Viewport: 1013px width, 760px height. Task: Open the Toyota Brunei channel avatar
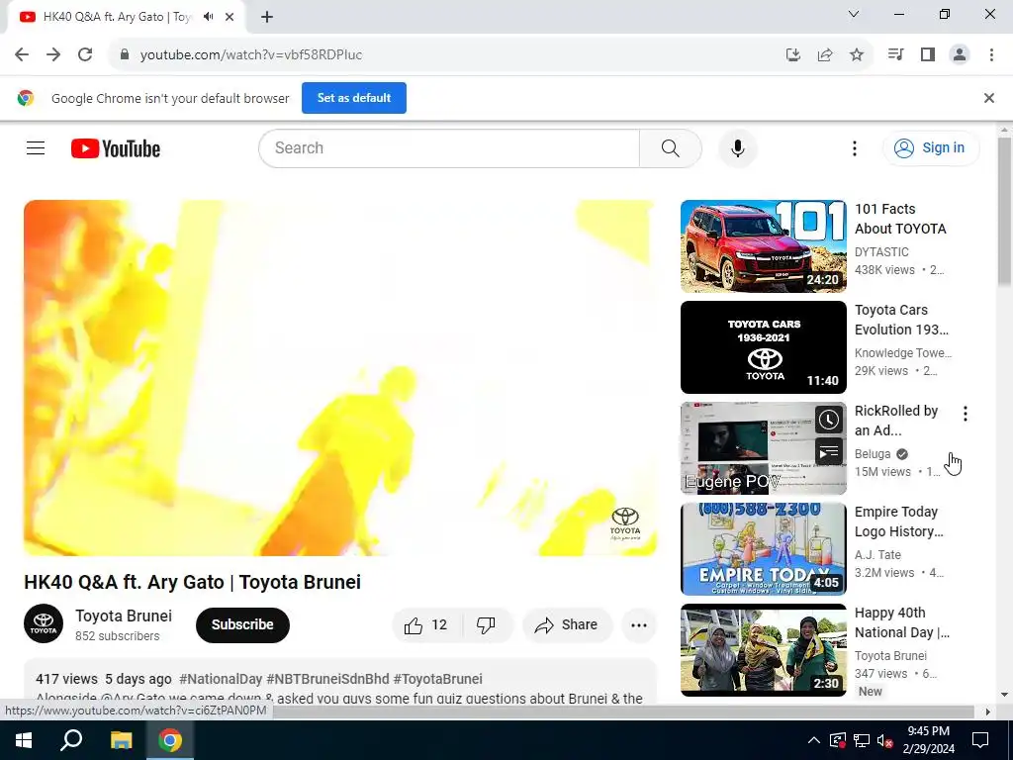click(x=44, y=623)
